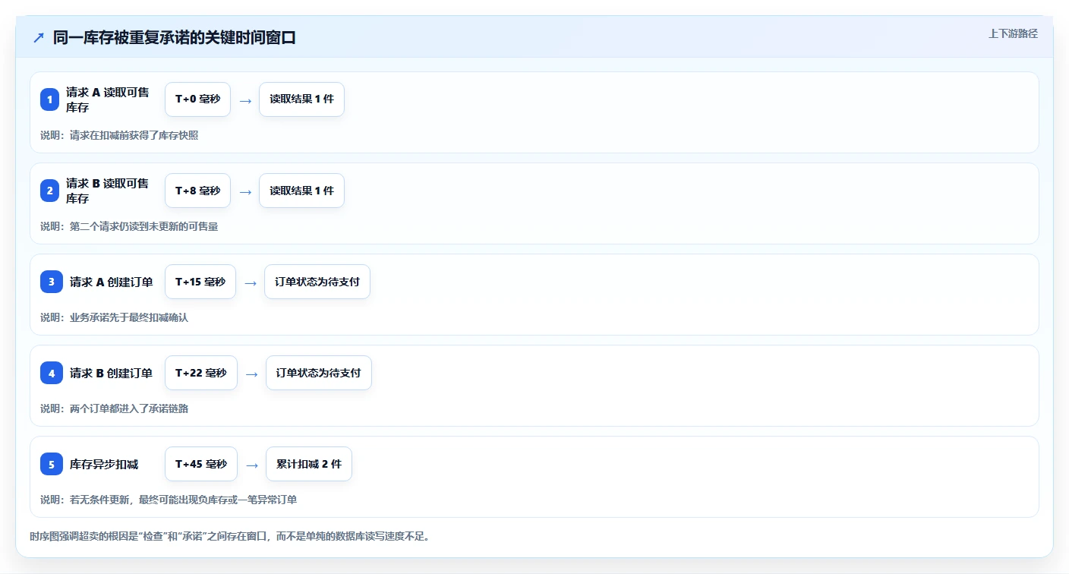Click the footer summary about 时序图强调超卖的根因

(x=230, y=536)
